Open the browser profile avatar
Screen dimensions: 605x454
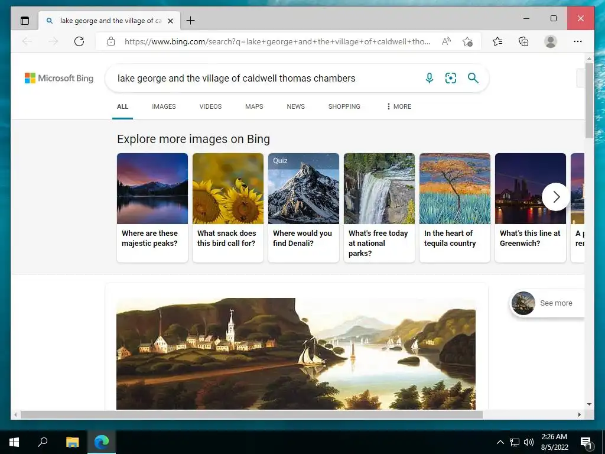551,41
